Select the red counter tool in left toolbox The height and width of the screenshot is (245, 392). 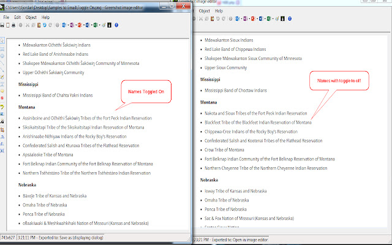2,98
